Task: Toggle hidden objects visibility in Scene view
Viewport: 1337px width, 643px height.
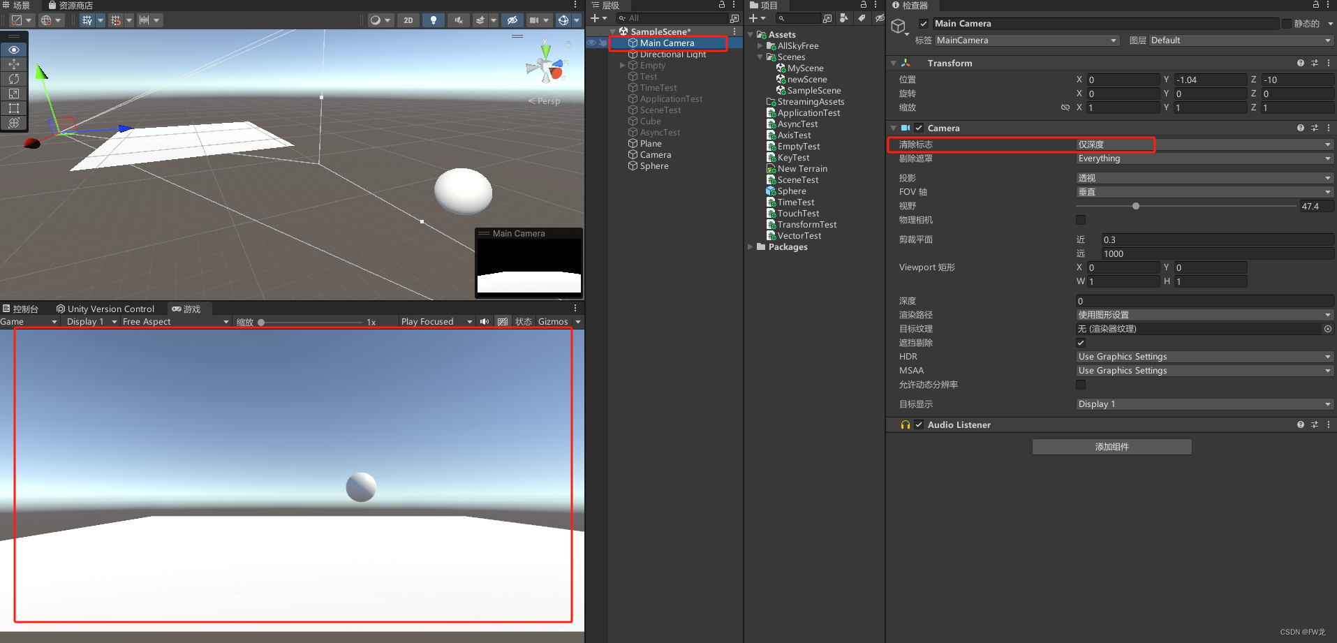Action: (512, 20)
